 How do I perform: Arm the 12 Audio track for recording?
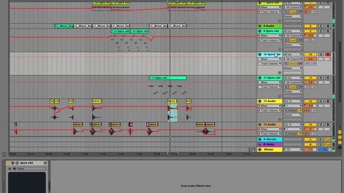(328, 101)
